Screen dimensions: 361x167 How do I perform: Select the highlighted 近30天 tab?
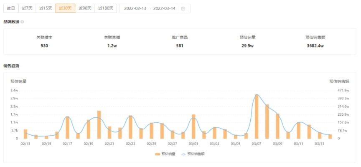coord(65,8)
